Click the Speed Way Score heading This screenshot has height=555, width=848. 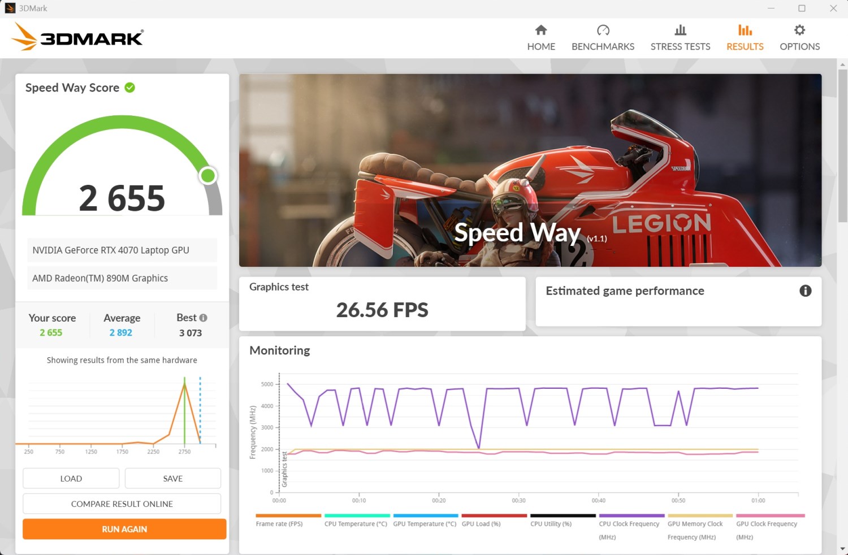[x=72, y=88]
